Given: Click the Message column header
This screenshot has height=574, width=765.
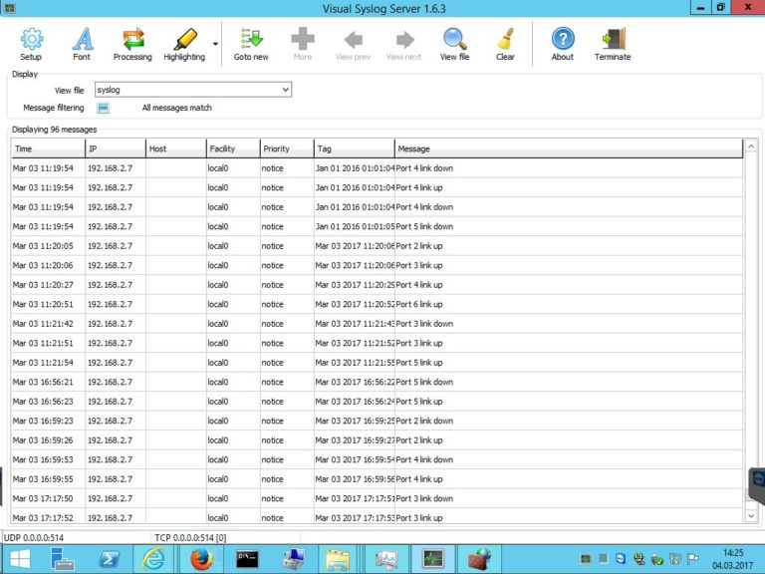Looking at the screenshot, I should click(x=568, y=148).
